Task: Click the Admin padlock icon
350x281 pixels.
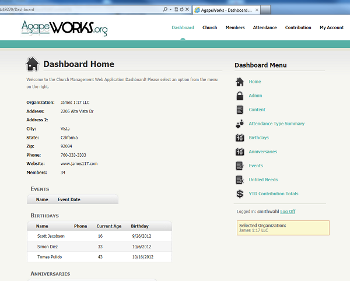Action: coord(240,96)
